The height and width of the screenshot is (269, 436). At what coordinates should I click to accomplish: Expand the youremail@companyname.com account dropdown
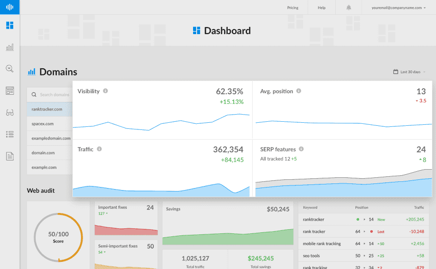coord(398,8)
